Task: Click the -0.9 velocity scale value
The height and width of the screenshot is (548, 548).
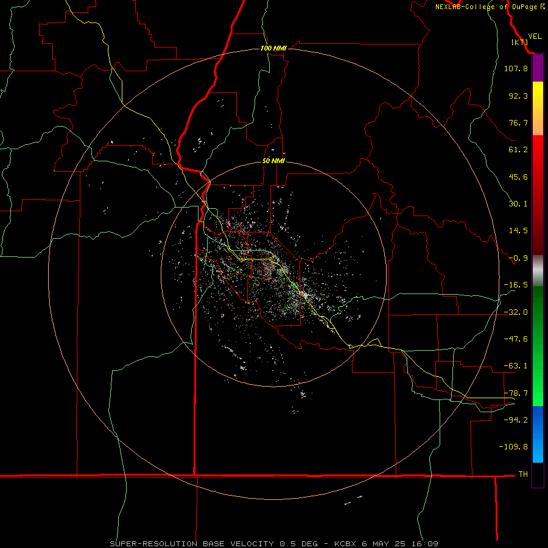Action: click(x=518, y=258)
